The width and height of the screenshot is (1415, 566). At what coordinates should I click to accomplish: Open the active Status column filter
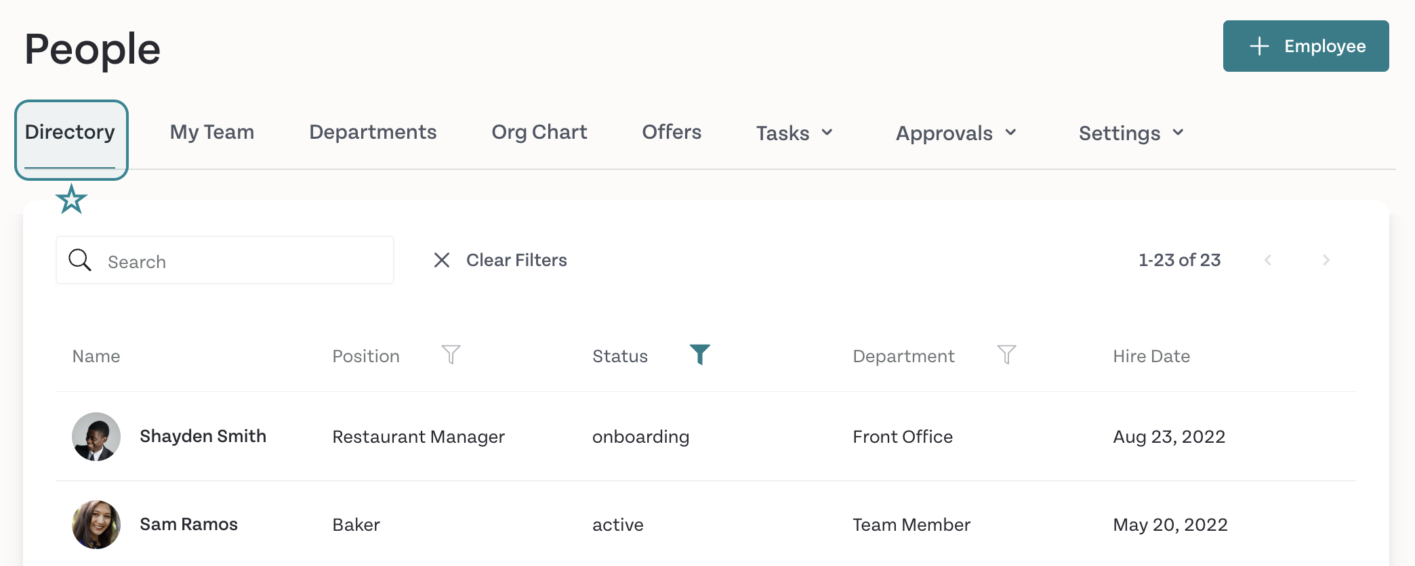click(x=700, y=354)
